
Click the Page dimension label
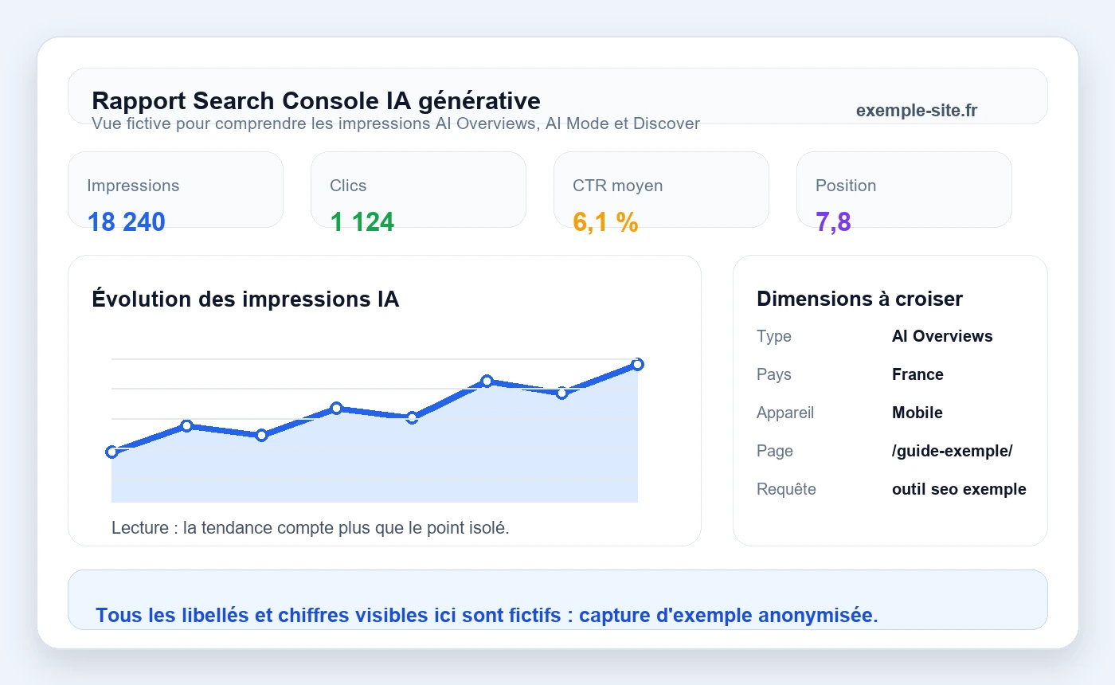click(x=775, y=451)
